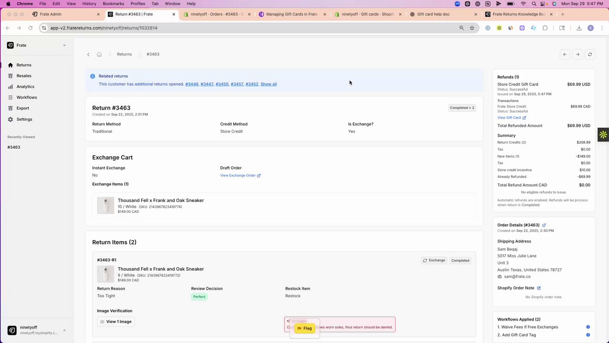Open Order Details #3463 external link icon
This screenshot has height=343, width=609.
(x=544, y=225)
